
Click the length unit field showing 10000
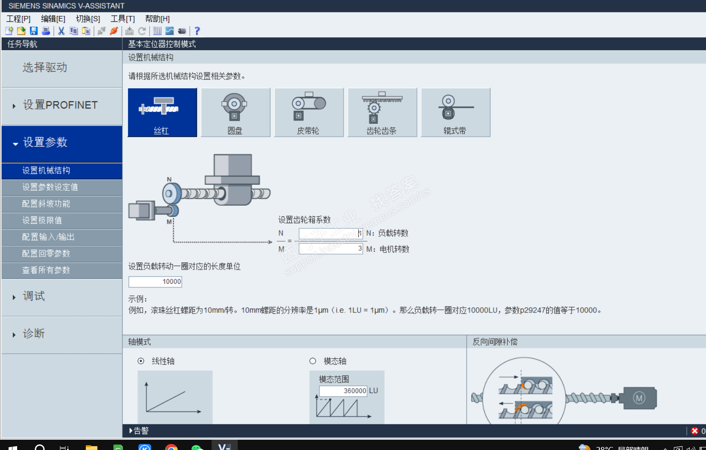(x=155, y=282)
